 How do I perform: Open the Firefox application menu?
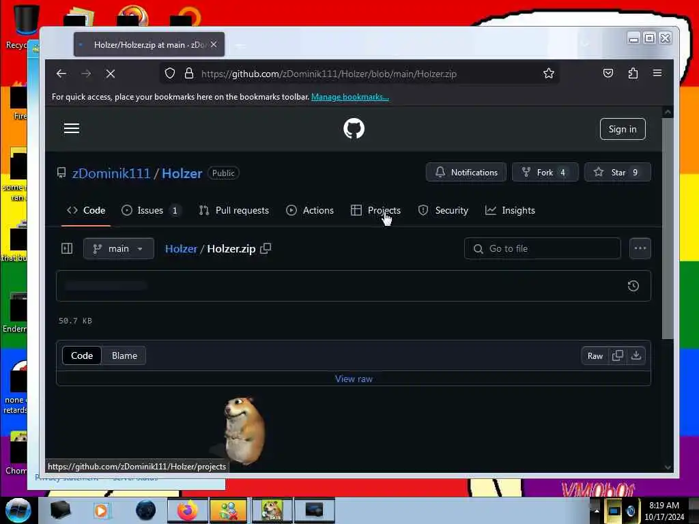point(657,73)
